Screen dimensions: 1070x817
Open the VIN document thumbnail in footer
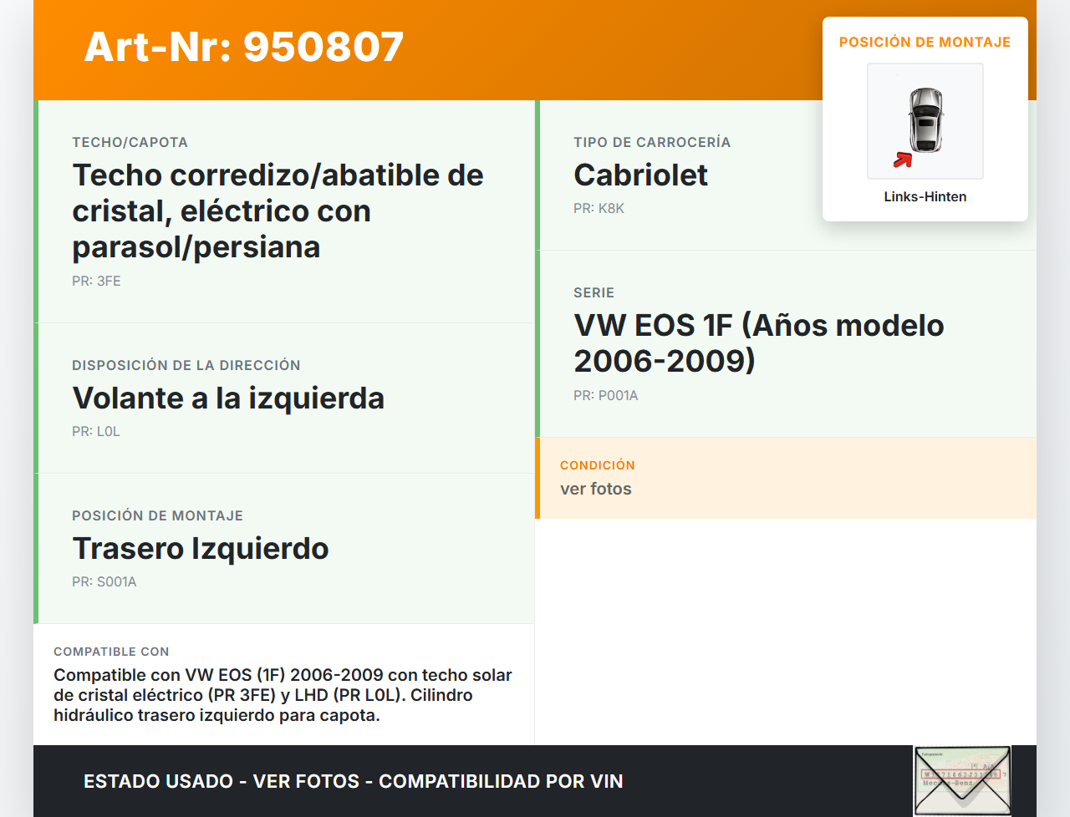pyautogui.click(x=961, y=780)
